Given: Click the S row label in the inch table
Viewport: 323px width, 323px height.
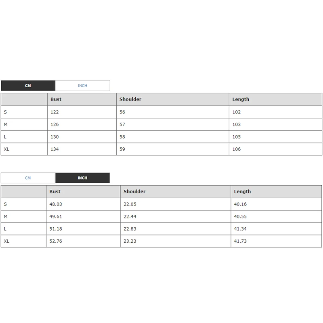Looking at the screenshot, I should tap(6, 204).
